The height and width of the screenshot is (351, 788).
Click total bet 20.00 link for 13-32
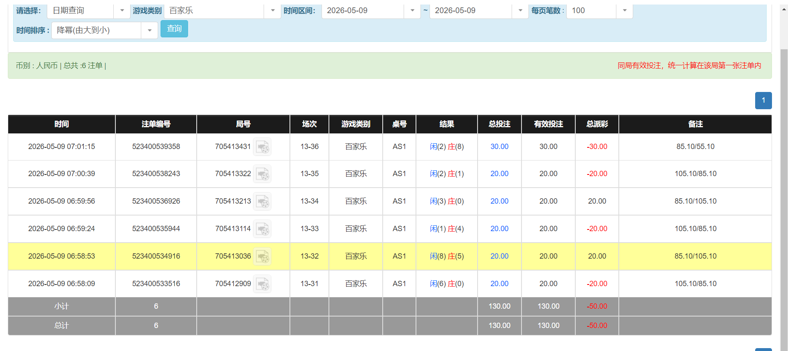(499, 256)
